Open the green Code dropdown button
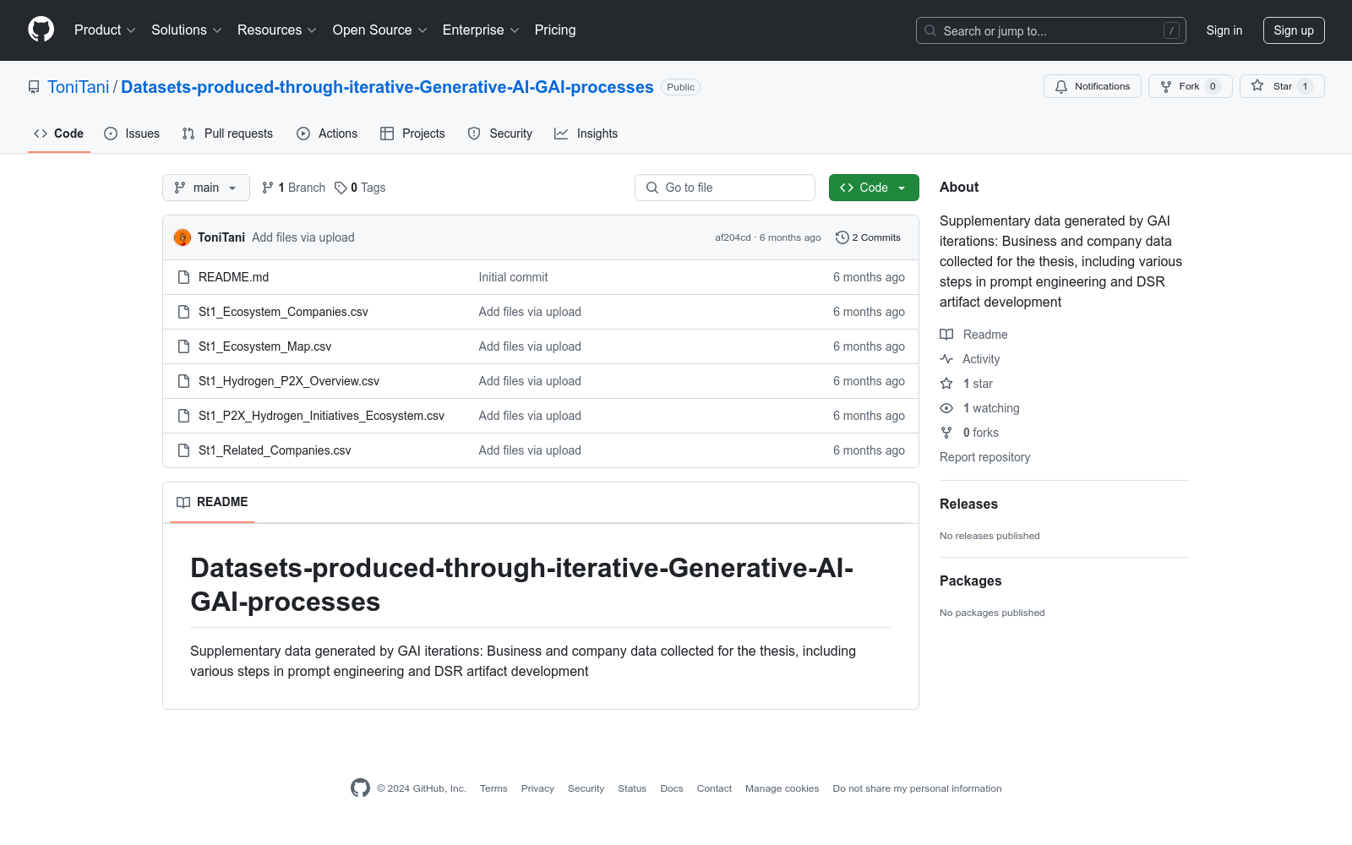Viewport: 1352px width, 845px height. 874,188
